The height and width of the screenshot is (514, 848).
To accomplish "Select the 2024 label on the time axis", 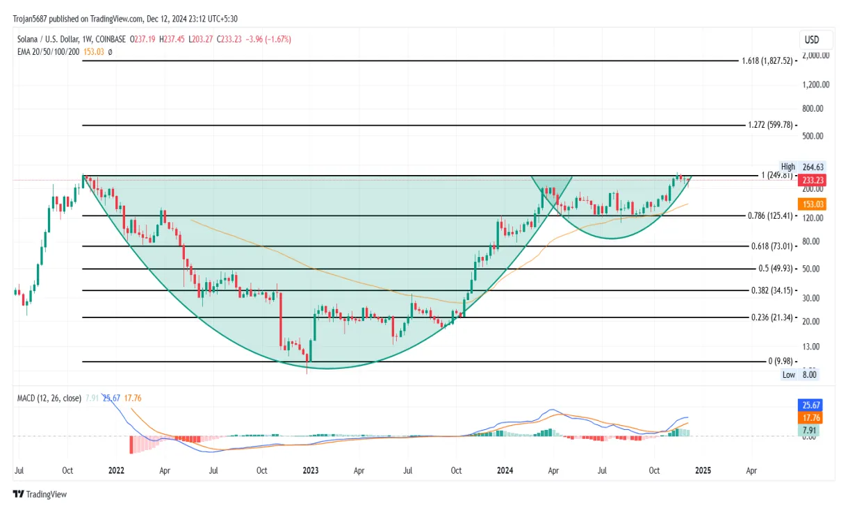I will click(x=505, y=470).
